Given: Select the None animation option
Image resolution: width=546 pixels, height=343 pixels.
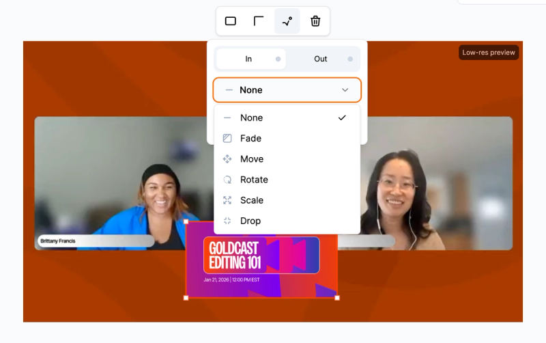Looking at the screenshot, I should coord(287,118).
